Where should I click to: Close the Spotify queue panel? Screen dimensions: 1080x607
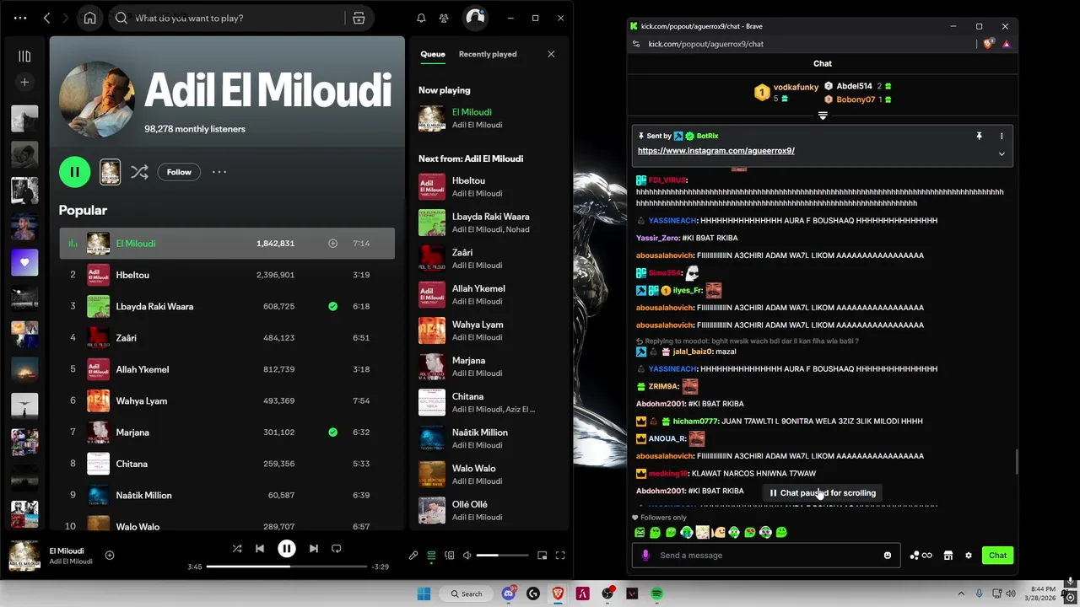[x=551, y=54]
